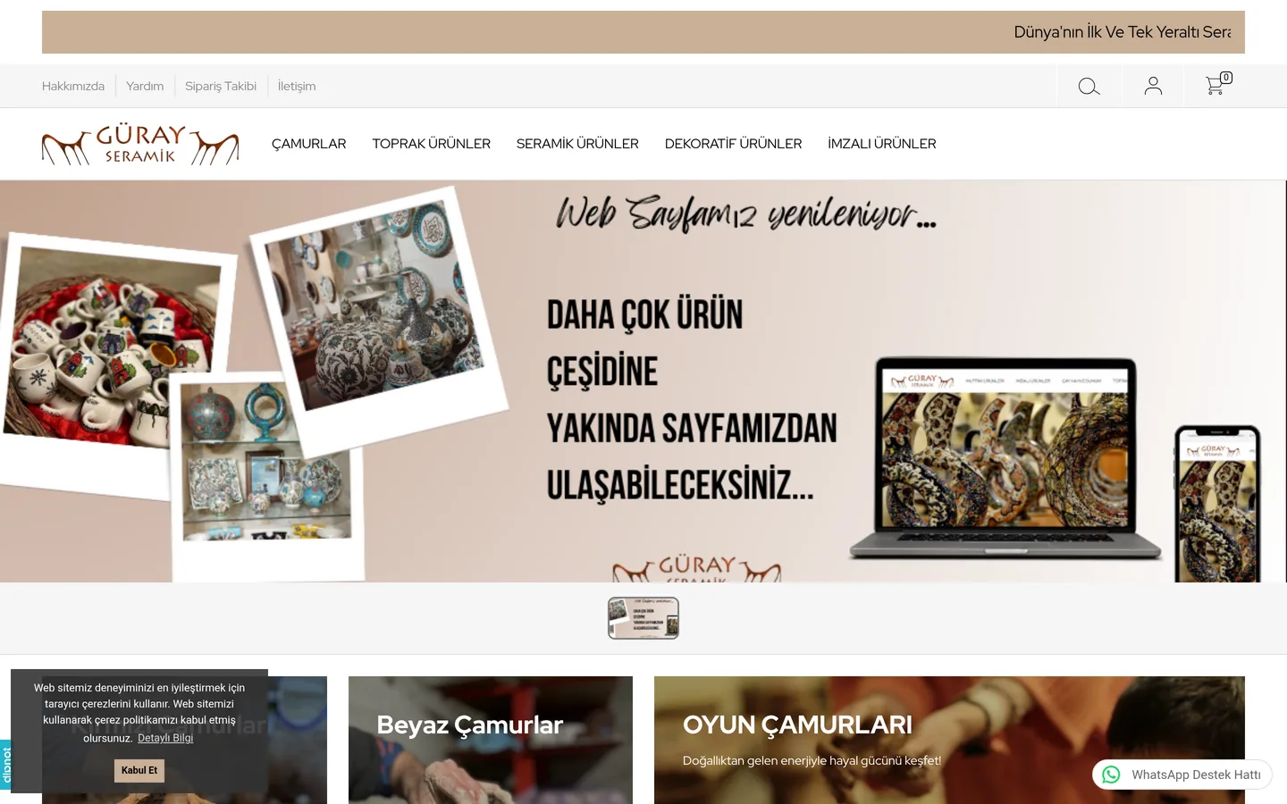Go to Sipariş Takibi page
Viewport: 1287px width, 804px height.
click(221, 87)
